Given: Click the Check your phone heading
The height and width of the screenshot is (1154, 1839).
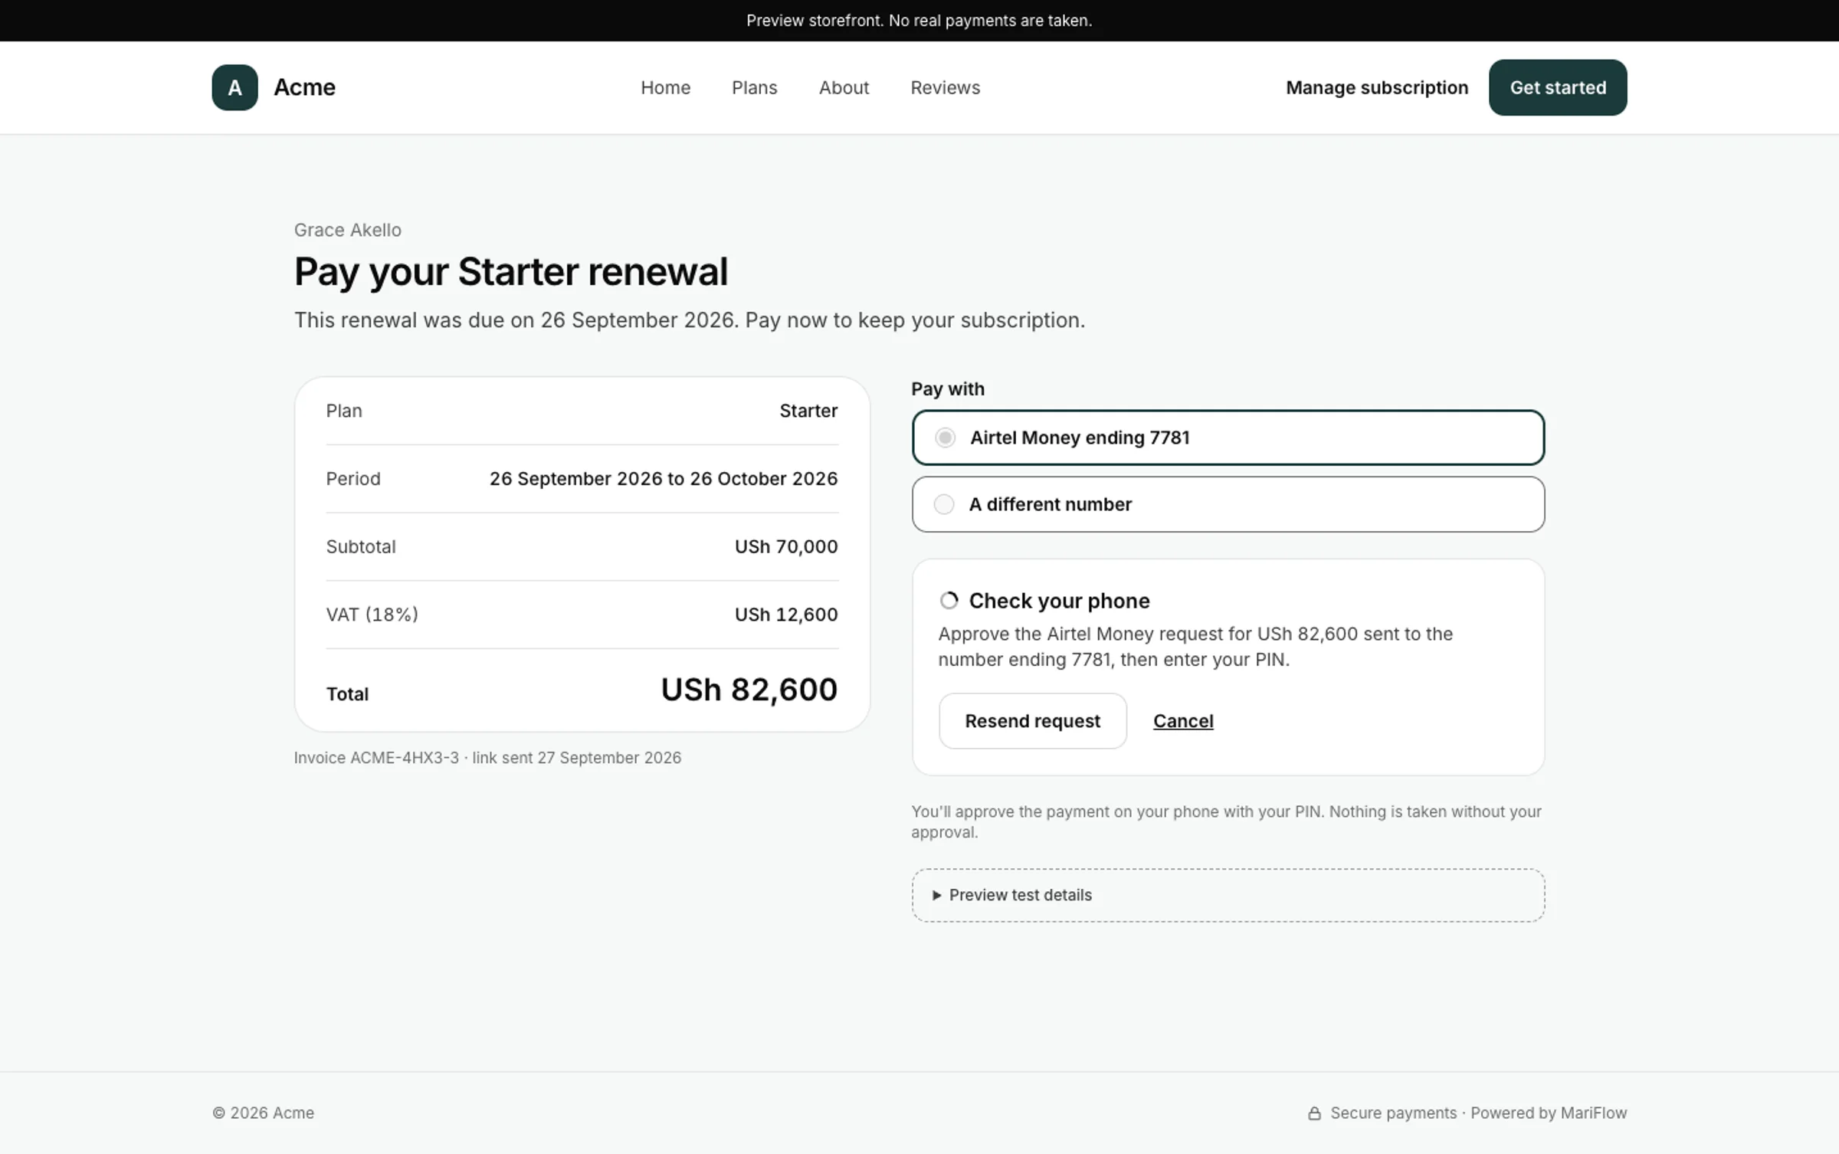Looking at the screenshot, I should click(1059, 601).
